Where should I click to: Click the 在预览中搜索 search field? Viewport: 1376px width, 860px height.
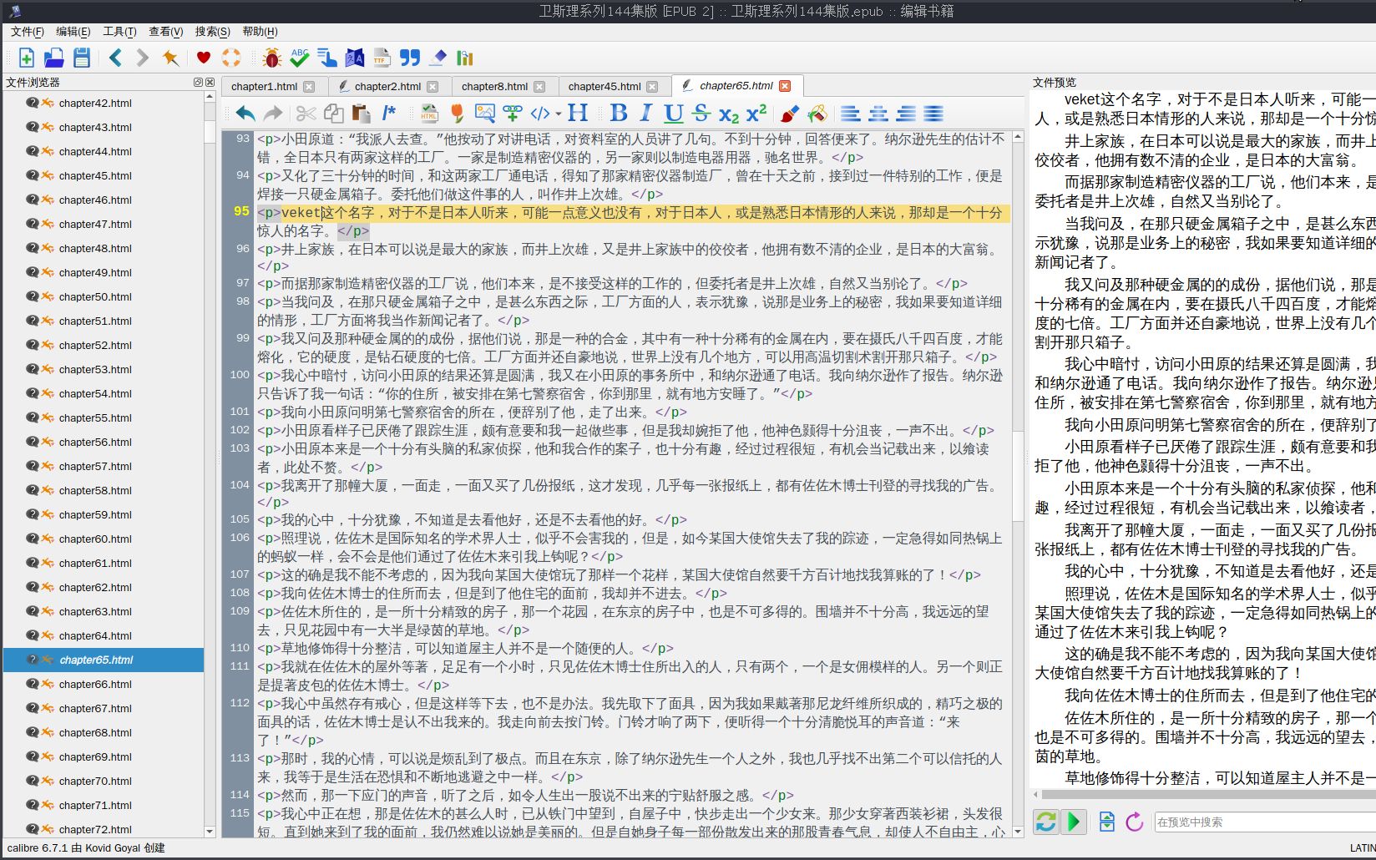pyautogui.click(x=1264, y=822)
